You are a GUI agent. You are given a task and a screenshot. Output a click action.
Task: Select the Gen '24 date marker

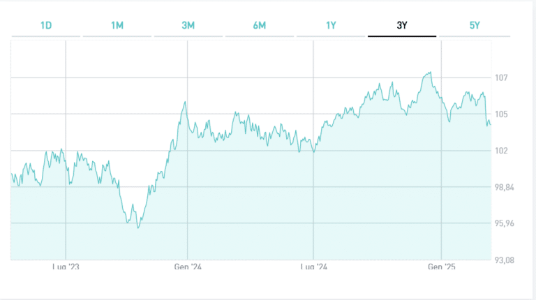pos(187,267)
